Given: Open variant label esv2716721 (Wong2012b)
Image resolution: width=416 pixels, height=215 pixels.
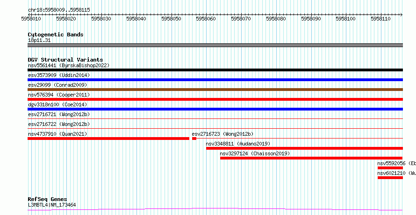Looking at the screenshot, I should coord(59,114).
